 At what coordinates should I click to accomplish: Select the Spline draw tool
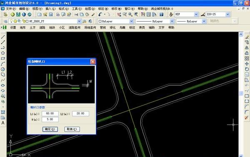click(x=3, y=80)
